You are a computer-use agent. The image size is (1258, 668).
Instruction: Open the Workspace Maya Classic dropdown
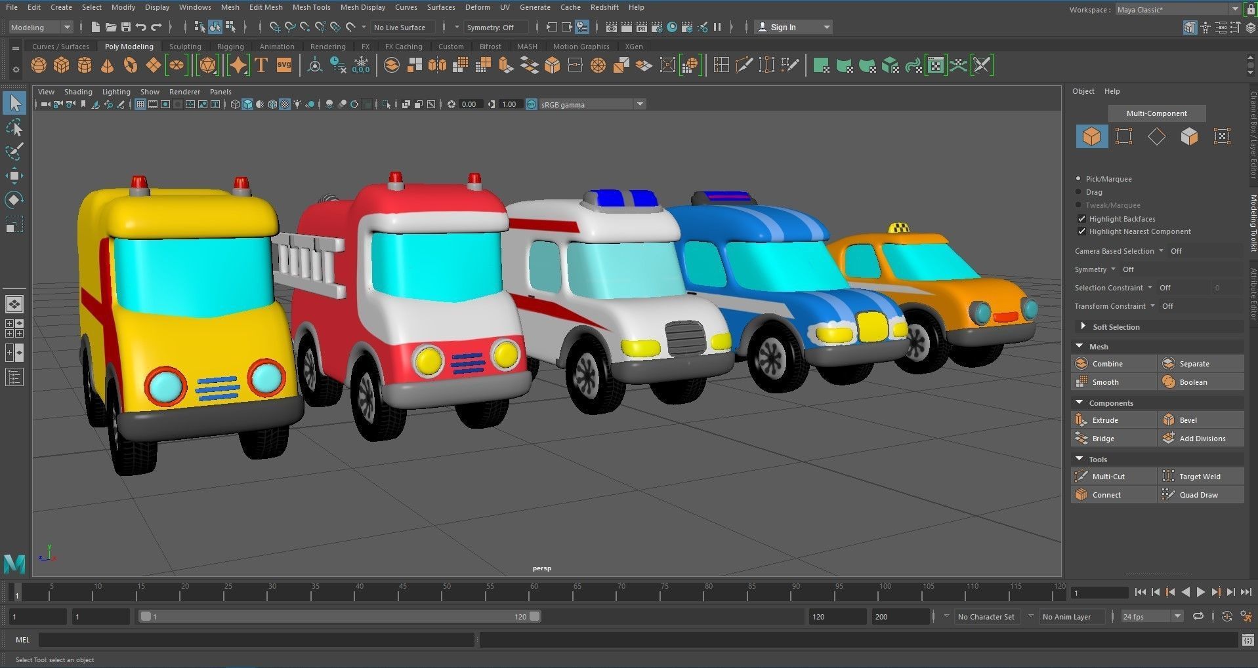click(x=1177, y=9)
